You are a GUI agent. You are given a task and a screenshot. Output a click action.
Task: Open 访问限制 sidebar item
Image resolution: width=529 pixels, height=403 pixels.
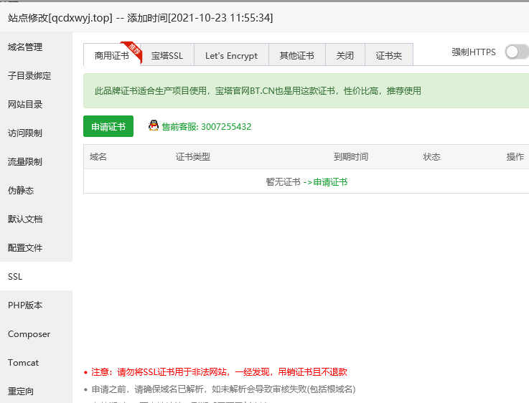coord(36,133)
